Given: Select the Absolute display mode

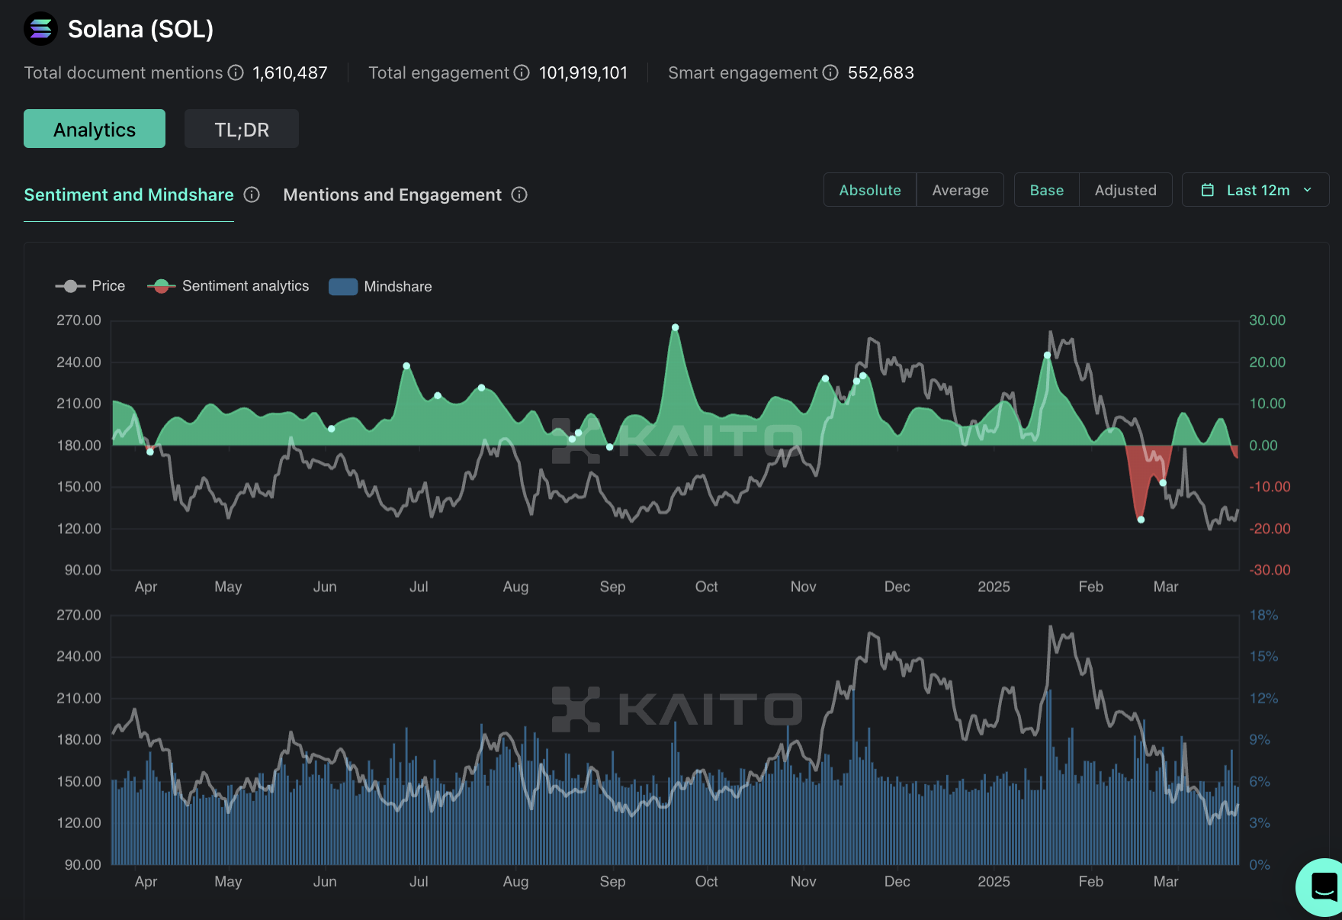Looking at the screenshot, I should 870,190.
